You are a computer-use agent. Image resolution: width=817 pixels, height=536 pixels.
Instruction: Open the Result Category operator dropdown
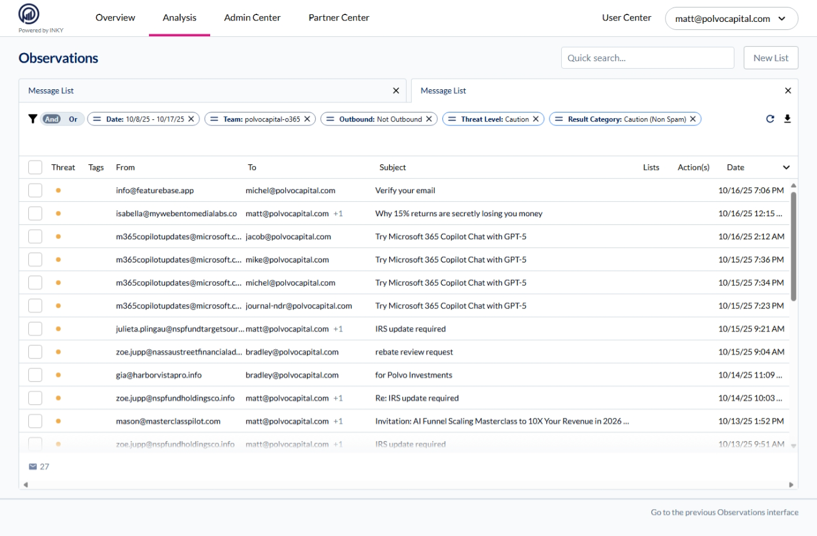[559, 119]
